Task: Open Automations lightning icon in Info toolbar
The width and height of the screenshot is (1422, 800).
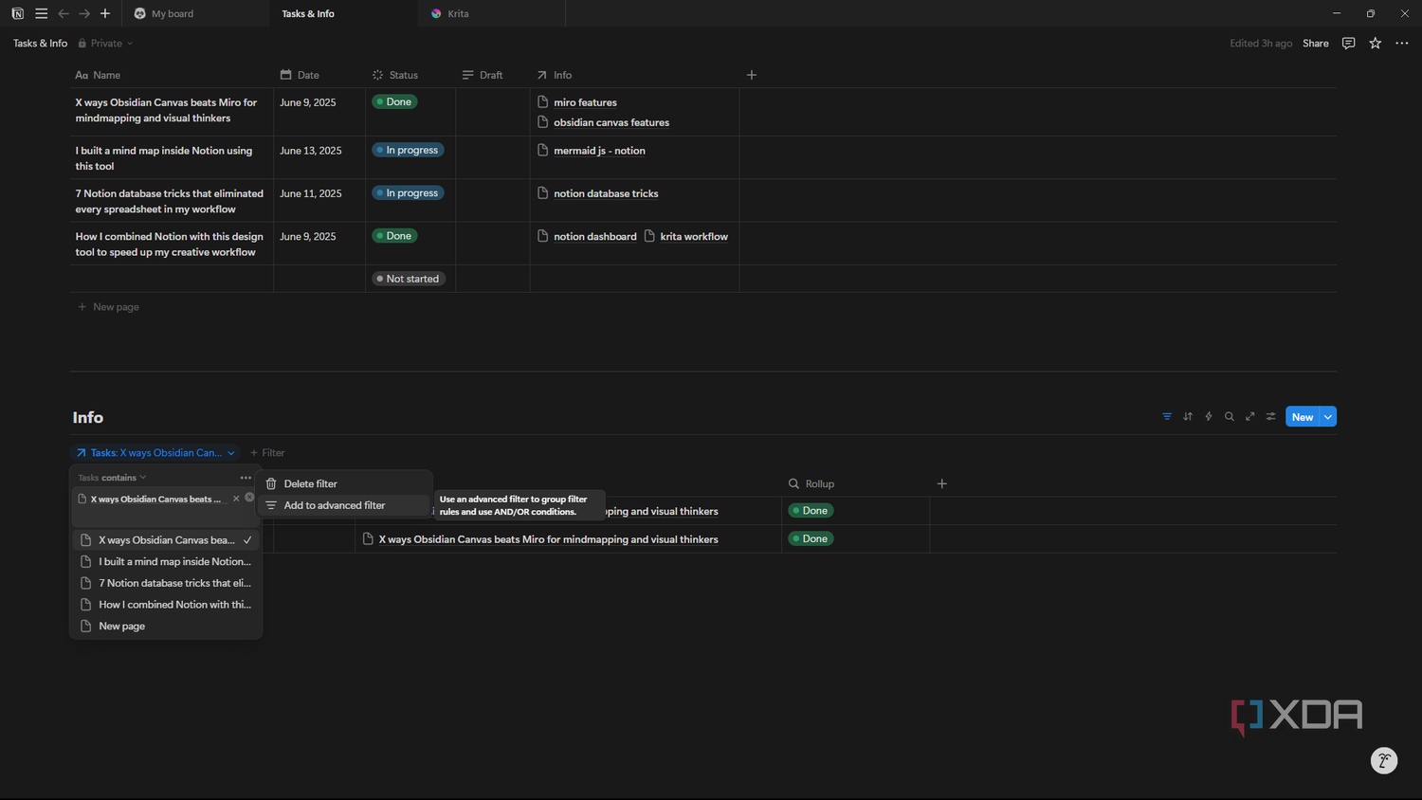Action: tap(1209, 417)
